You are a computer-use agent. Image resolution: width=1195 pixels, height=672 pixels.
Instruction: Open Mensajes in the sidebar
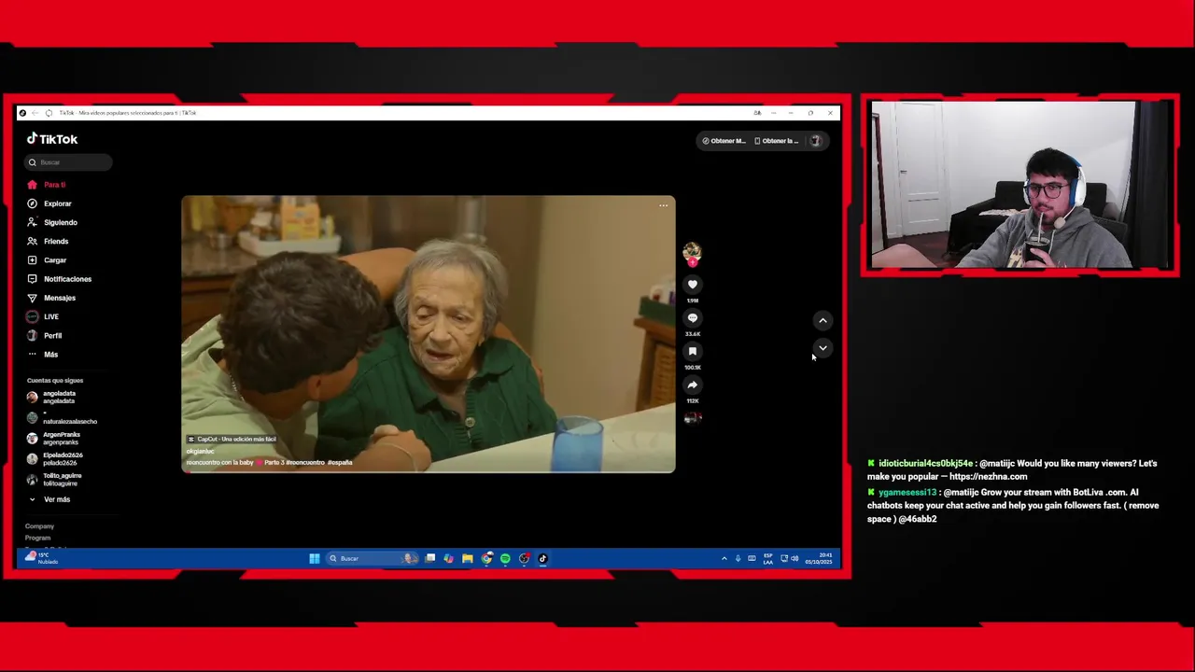(x=51, y=298)
